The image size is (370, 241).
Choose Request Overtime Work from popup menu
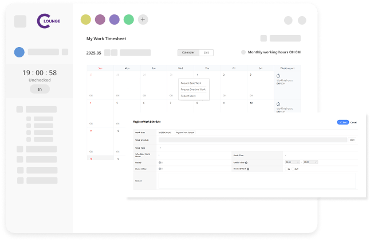193,90
